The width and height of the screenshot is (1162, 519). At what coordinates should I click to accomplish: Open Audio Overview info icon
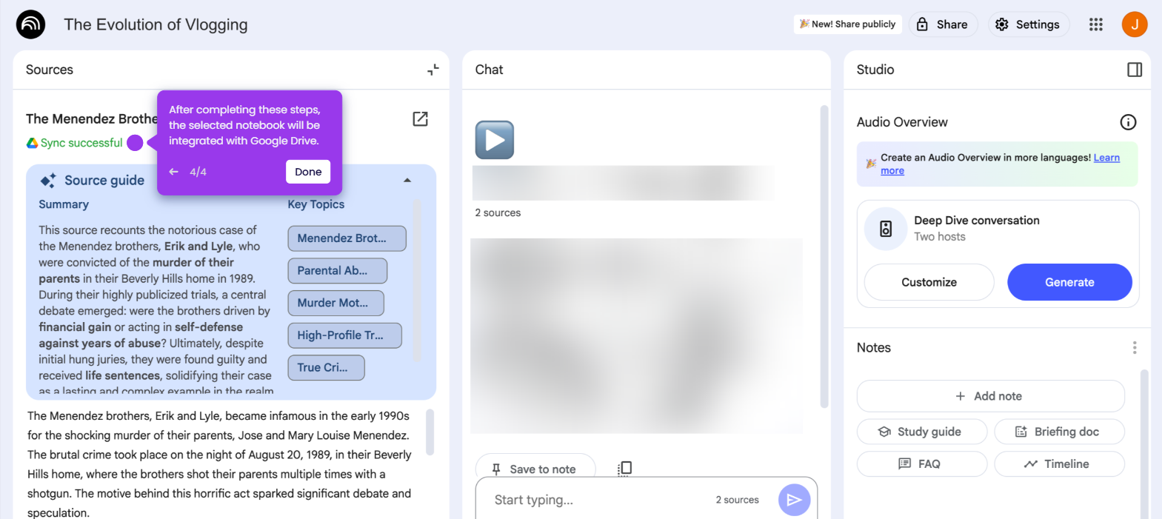[1128, 122]
